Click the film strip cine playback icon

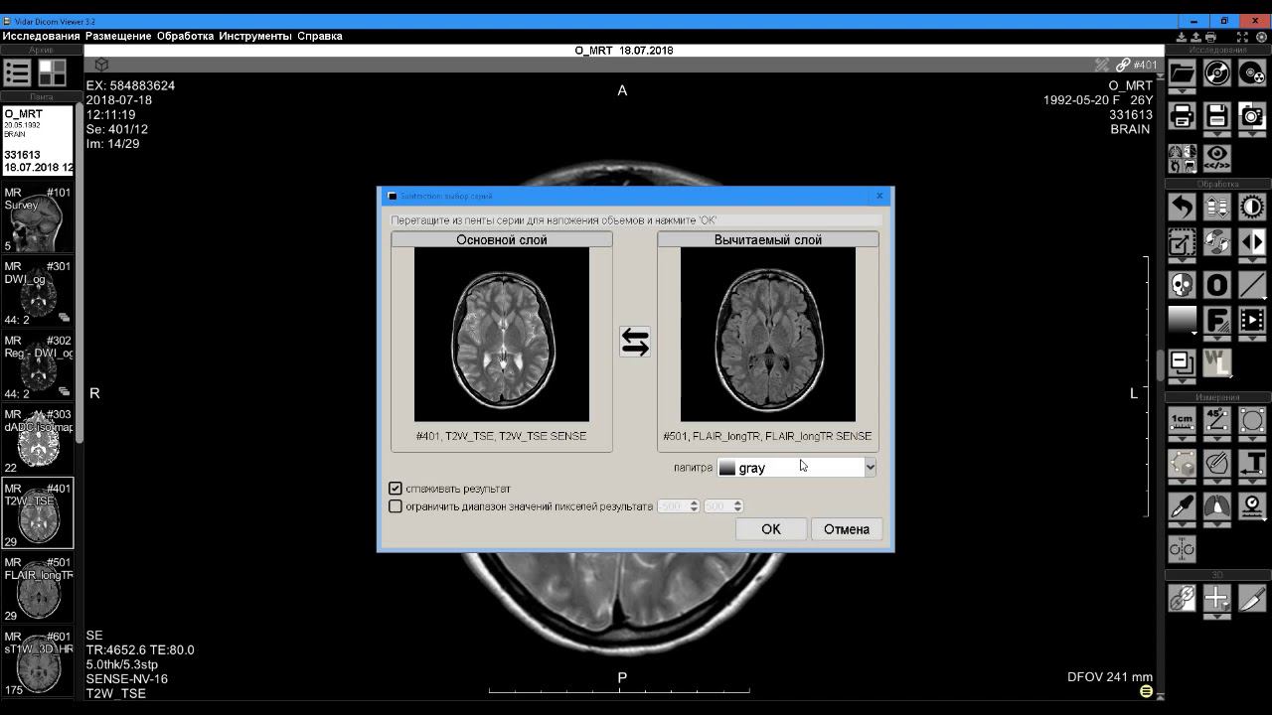pos(1251,321)
